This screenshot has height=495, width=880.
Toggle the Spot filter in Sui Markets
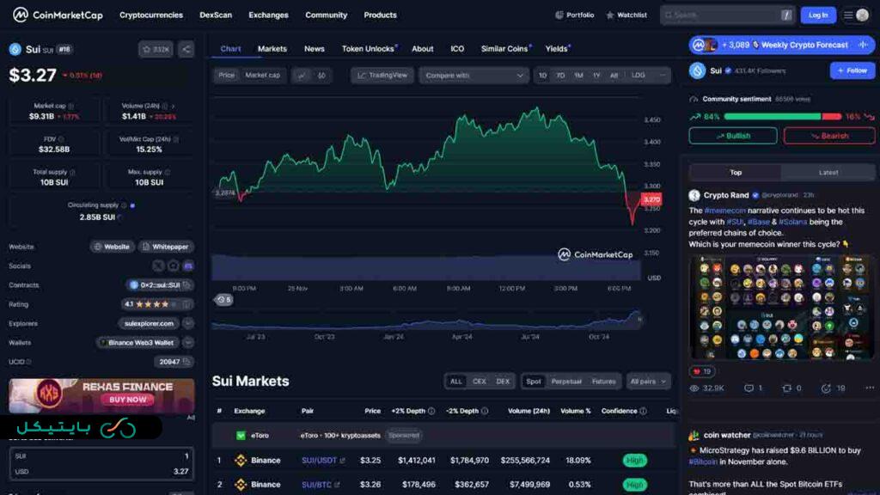(x=533, y=382)
